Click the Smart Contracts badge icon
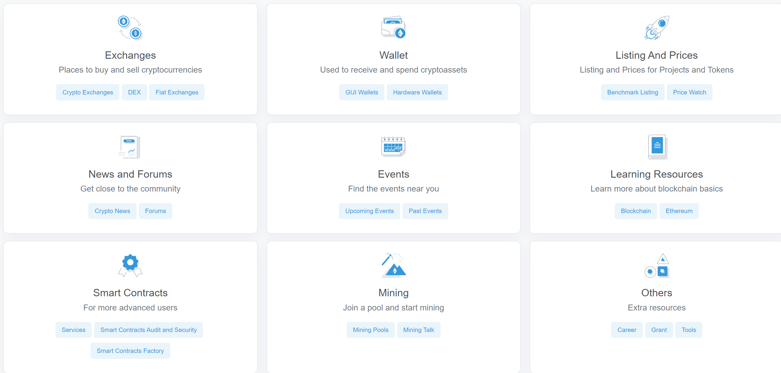The height and width of the screenshot is (373, 781). pyautogui.click(x=130, y=265)
